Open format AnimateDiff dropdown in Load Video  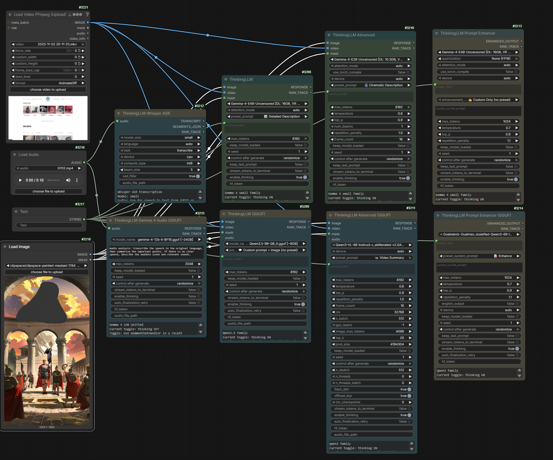[x=48, y=83]
